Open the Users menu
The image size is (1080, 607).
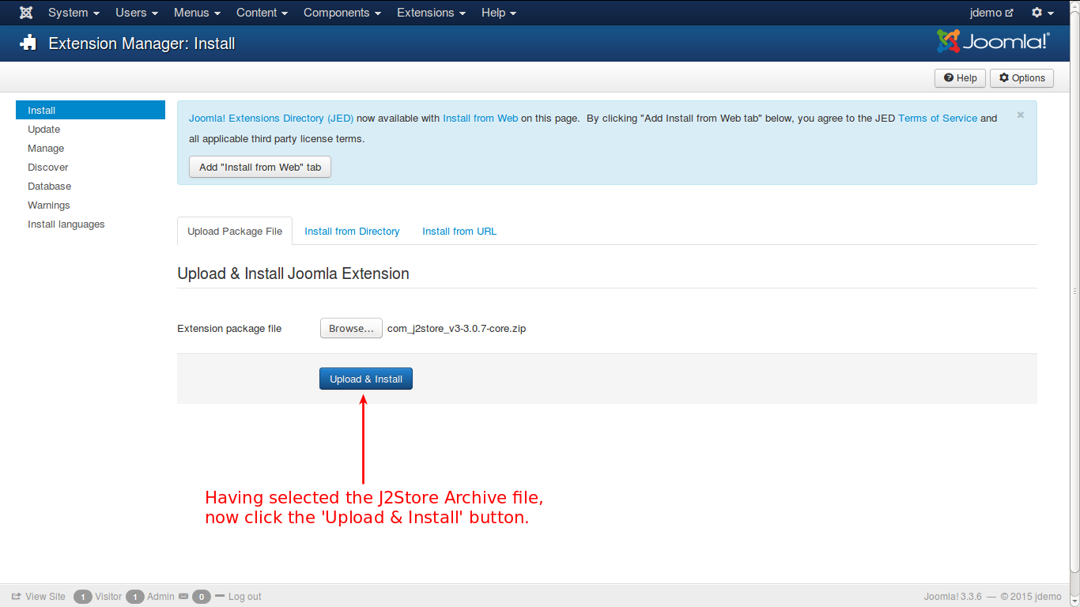(x=137, y=13)
